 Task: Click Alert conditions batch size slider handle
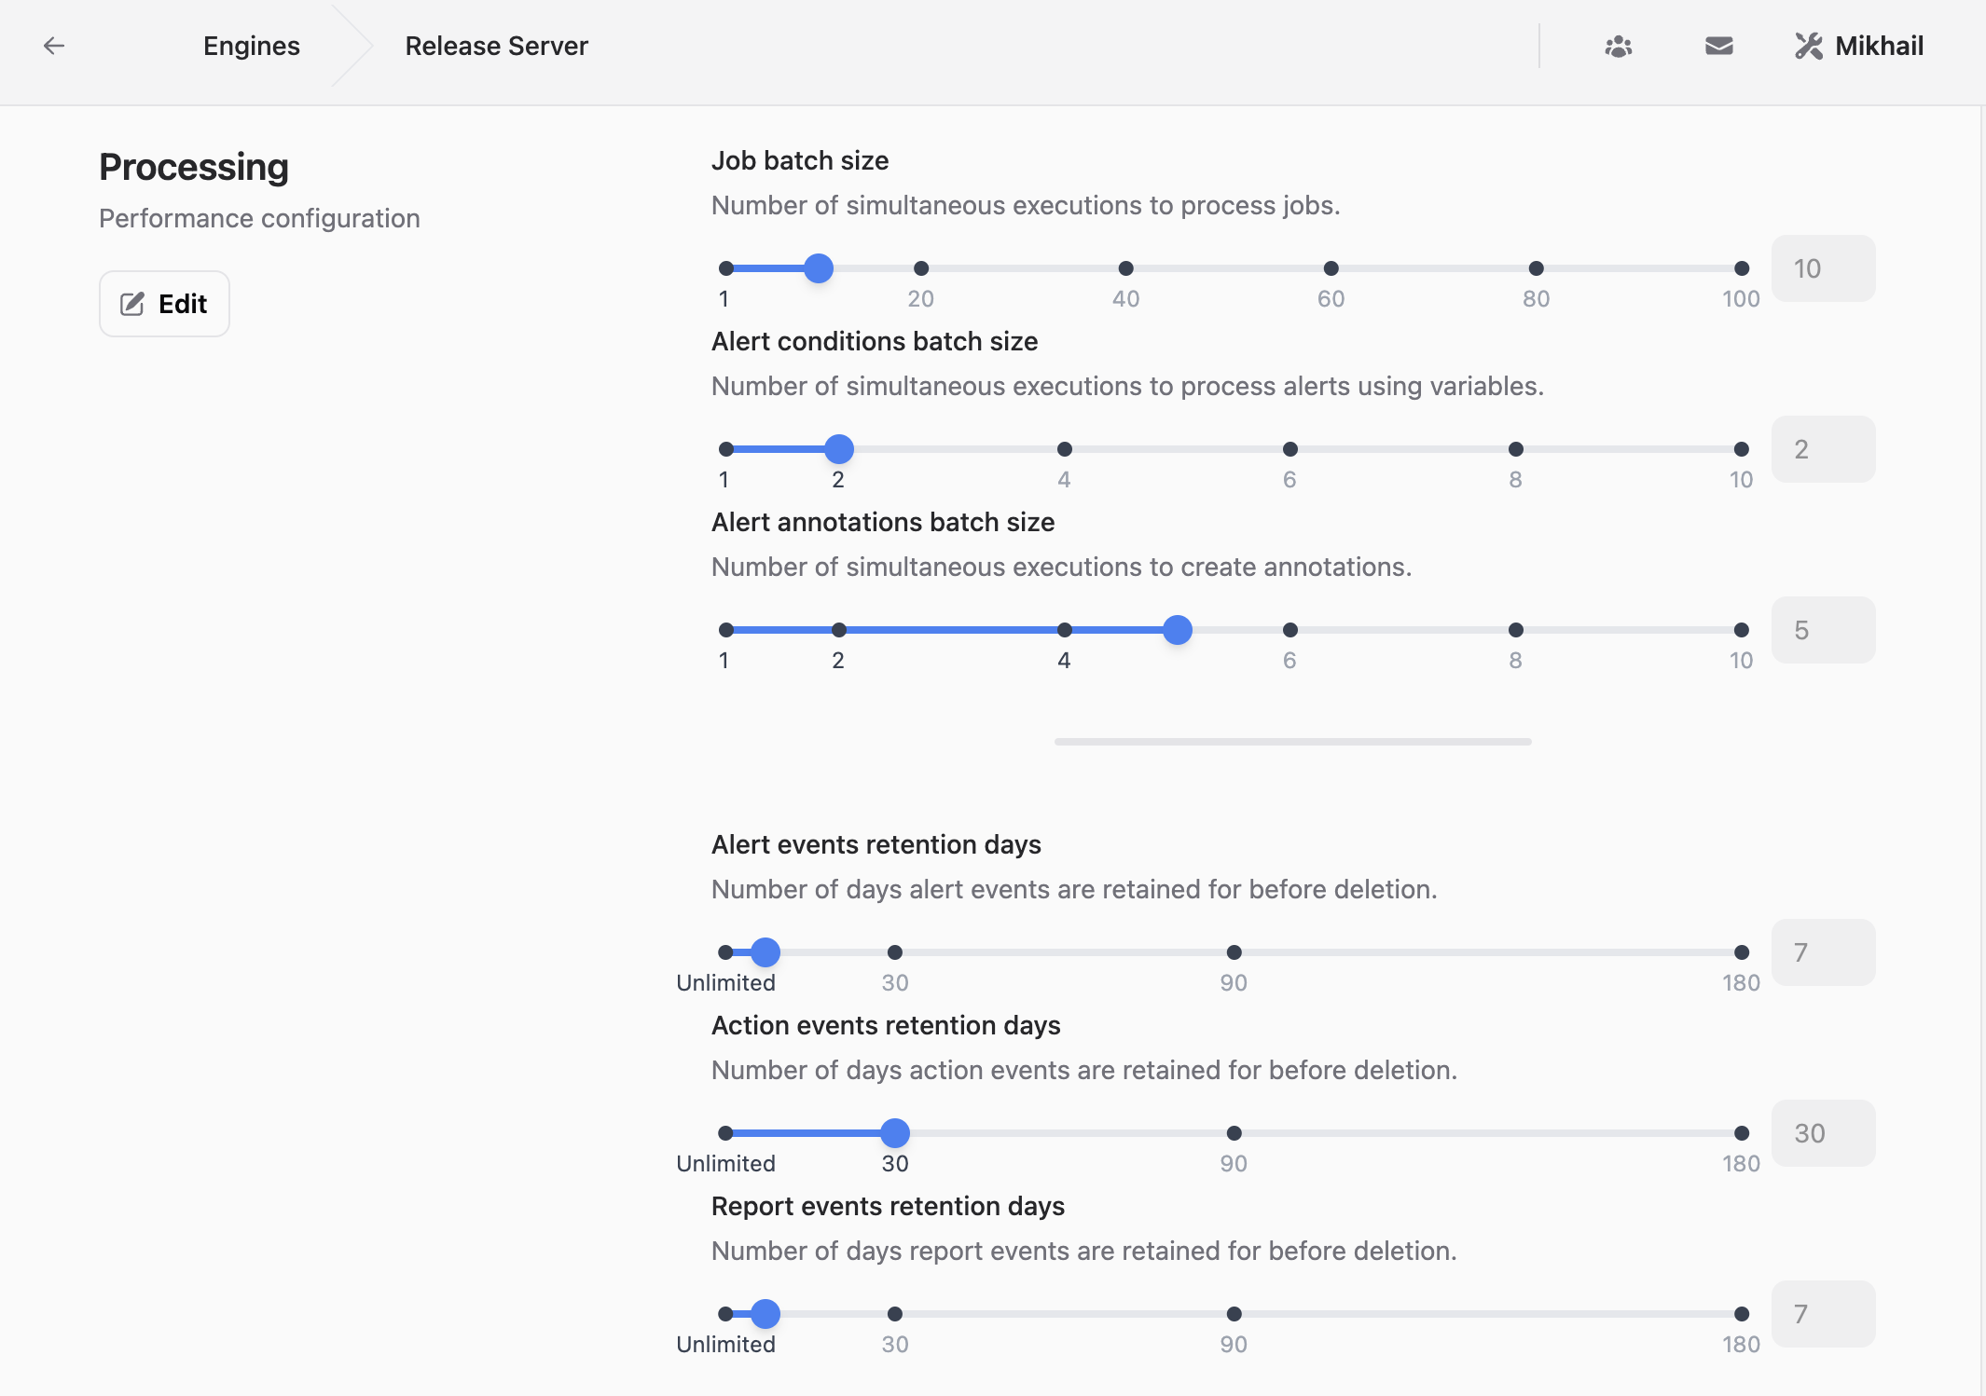pyautogui.click(x=839, y=449)
